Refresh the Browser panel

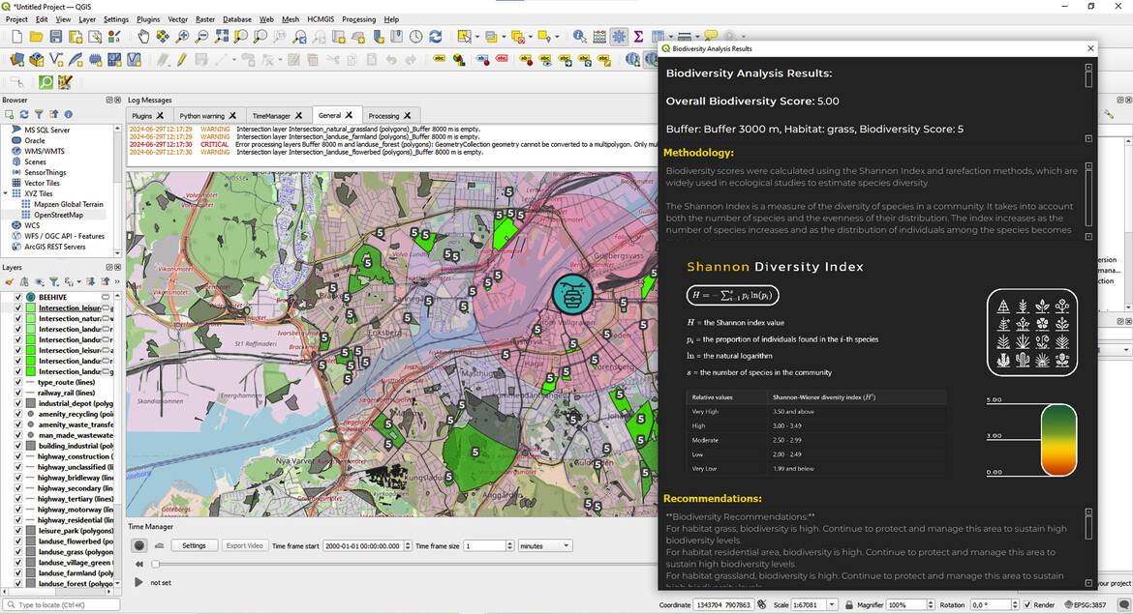pos(26,114)
